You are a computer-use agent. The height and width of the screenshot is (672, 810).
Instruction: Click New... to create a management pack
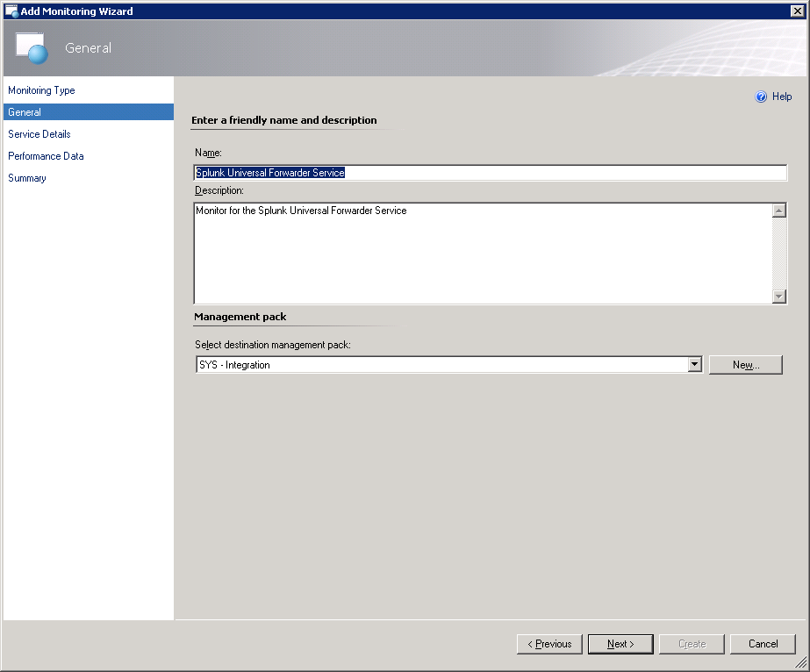pos(745,365)
